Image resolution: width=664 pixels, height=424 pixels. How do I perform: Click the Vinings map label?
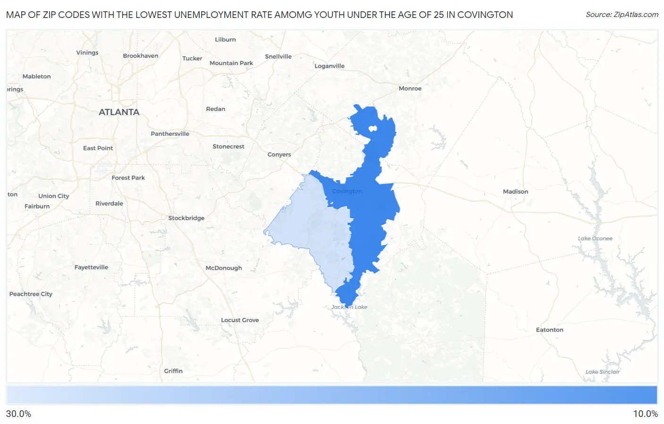[x=87, y=53]
